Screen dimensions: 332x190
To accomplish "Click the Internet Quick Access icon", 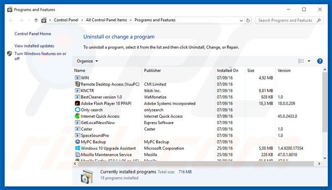I will point(77,116).
